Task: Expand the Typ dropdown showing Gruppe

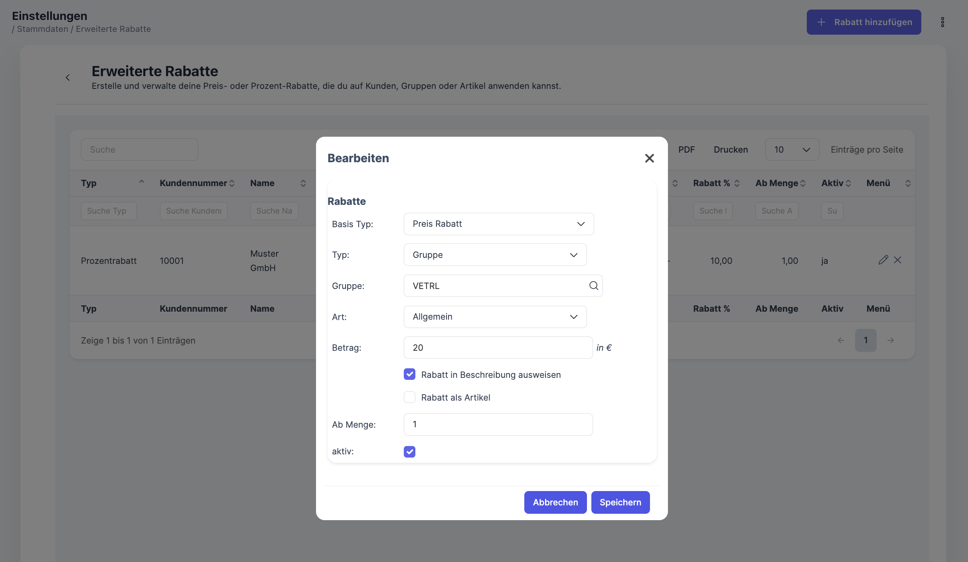Action: click(x=495, y=255)
